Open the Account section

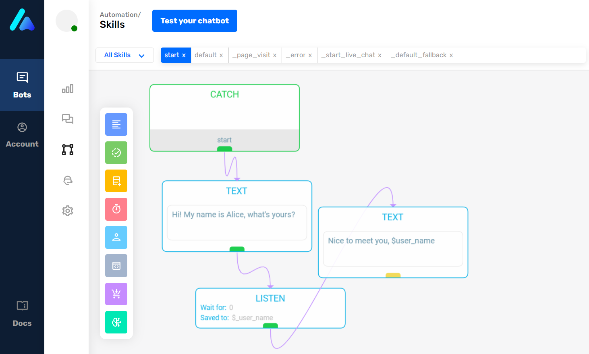click(x=22, y=135)
